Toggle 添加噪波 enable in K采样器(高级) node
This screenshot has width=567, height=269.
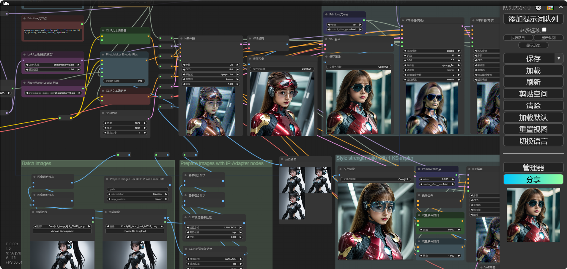pyautogui.click(x=432, y=51)
